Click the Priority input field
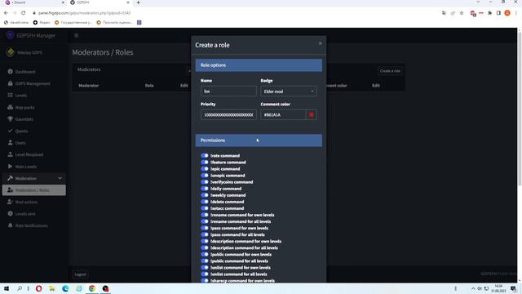Viewport: 522px width, 294px height. [x=228, y=114]
